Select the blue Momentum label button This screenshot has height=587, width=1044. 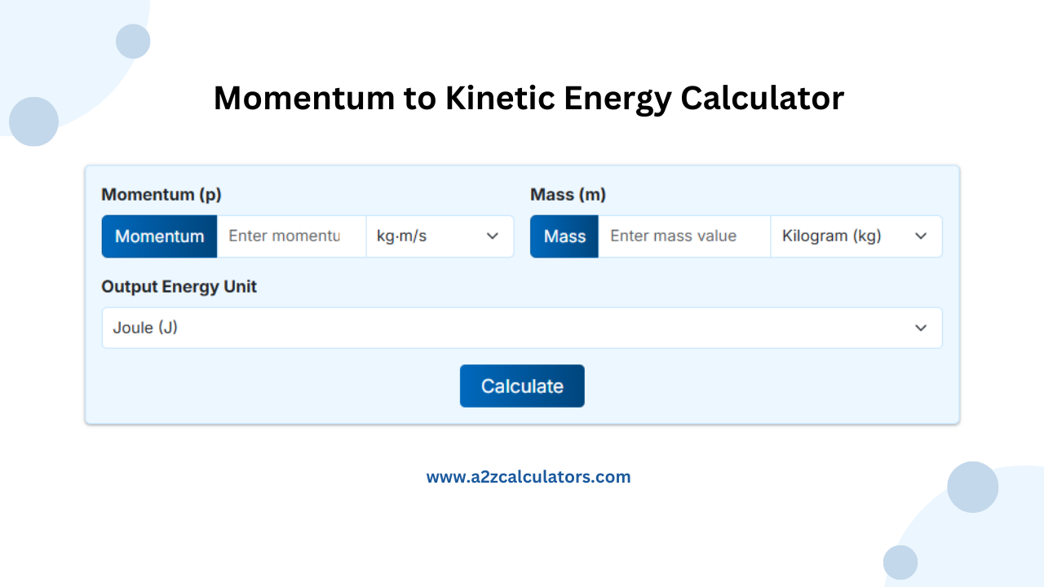pyautogui.click(x=159, y=236)
